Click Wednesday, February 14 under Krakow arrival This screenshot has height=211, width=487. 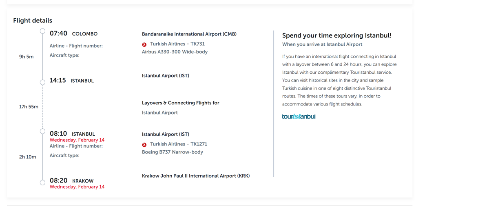tap(77, 187)
